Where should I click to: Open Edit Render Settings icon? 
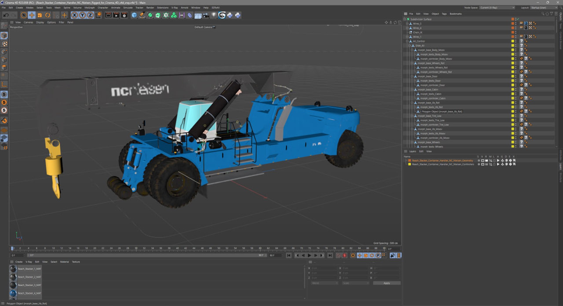(124, 15)
